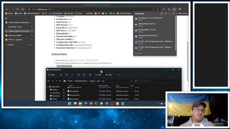
Task: Open the Sort dropdown in File Explorer
Action: (99, 75)
